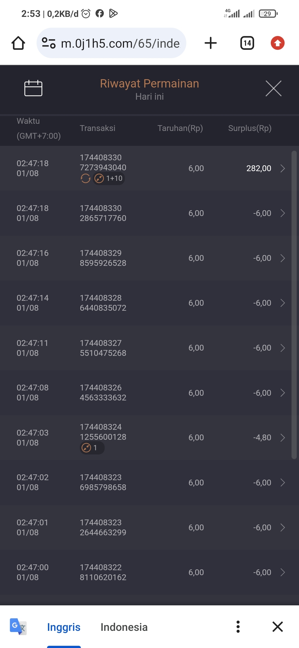Switch translation to Inggris tab
The image size is (299, 648).
point(64,627)
